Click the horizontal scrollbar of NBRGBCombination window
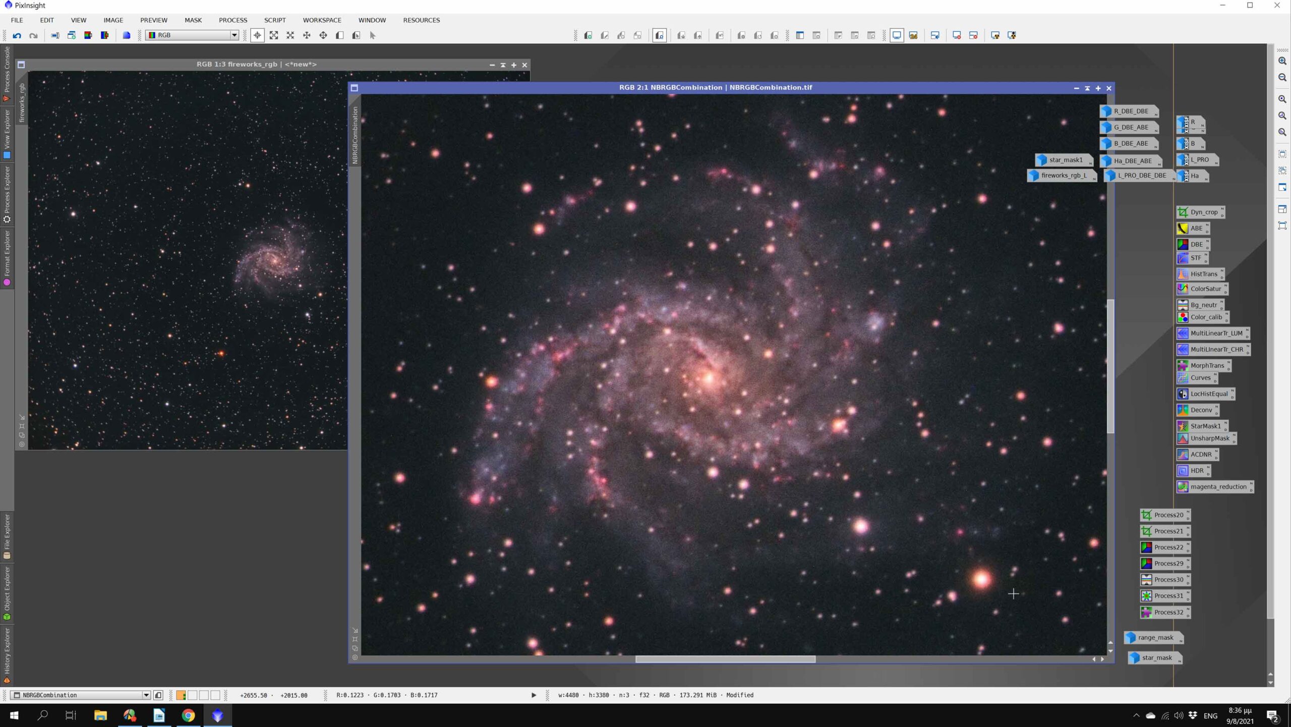 point(725,659)
